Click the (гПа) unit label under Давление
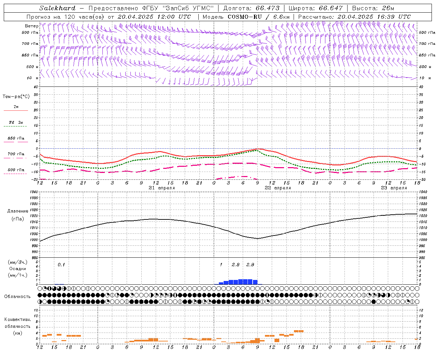 point(18,219)
